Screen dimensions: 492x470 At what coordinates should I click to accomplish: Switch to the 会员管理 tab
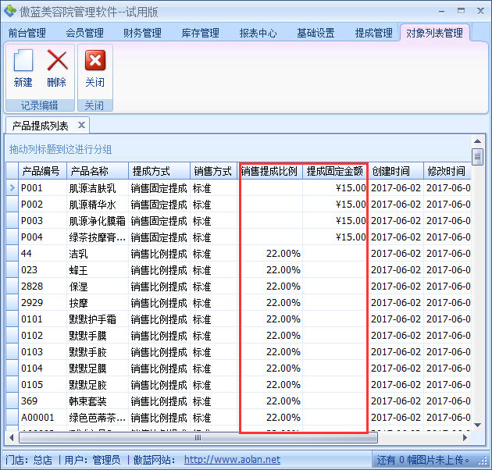(84, 33)
